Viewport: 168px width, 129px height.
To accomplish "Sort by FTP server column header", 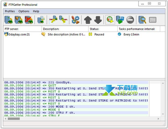I will [x=22, y=29].
